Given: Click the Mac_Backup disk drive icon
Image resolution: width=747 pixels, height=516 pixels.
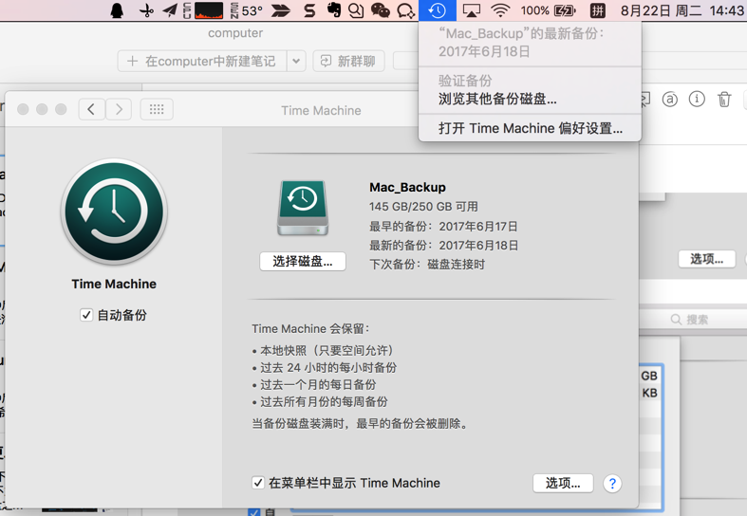Looking at the screenshot, I should [x=303, y=208].
